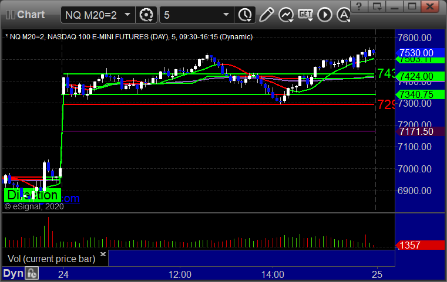Select the pencil drawing tools icon
This screenshot has height=282, width=447.
tap(266, 15)
